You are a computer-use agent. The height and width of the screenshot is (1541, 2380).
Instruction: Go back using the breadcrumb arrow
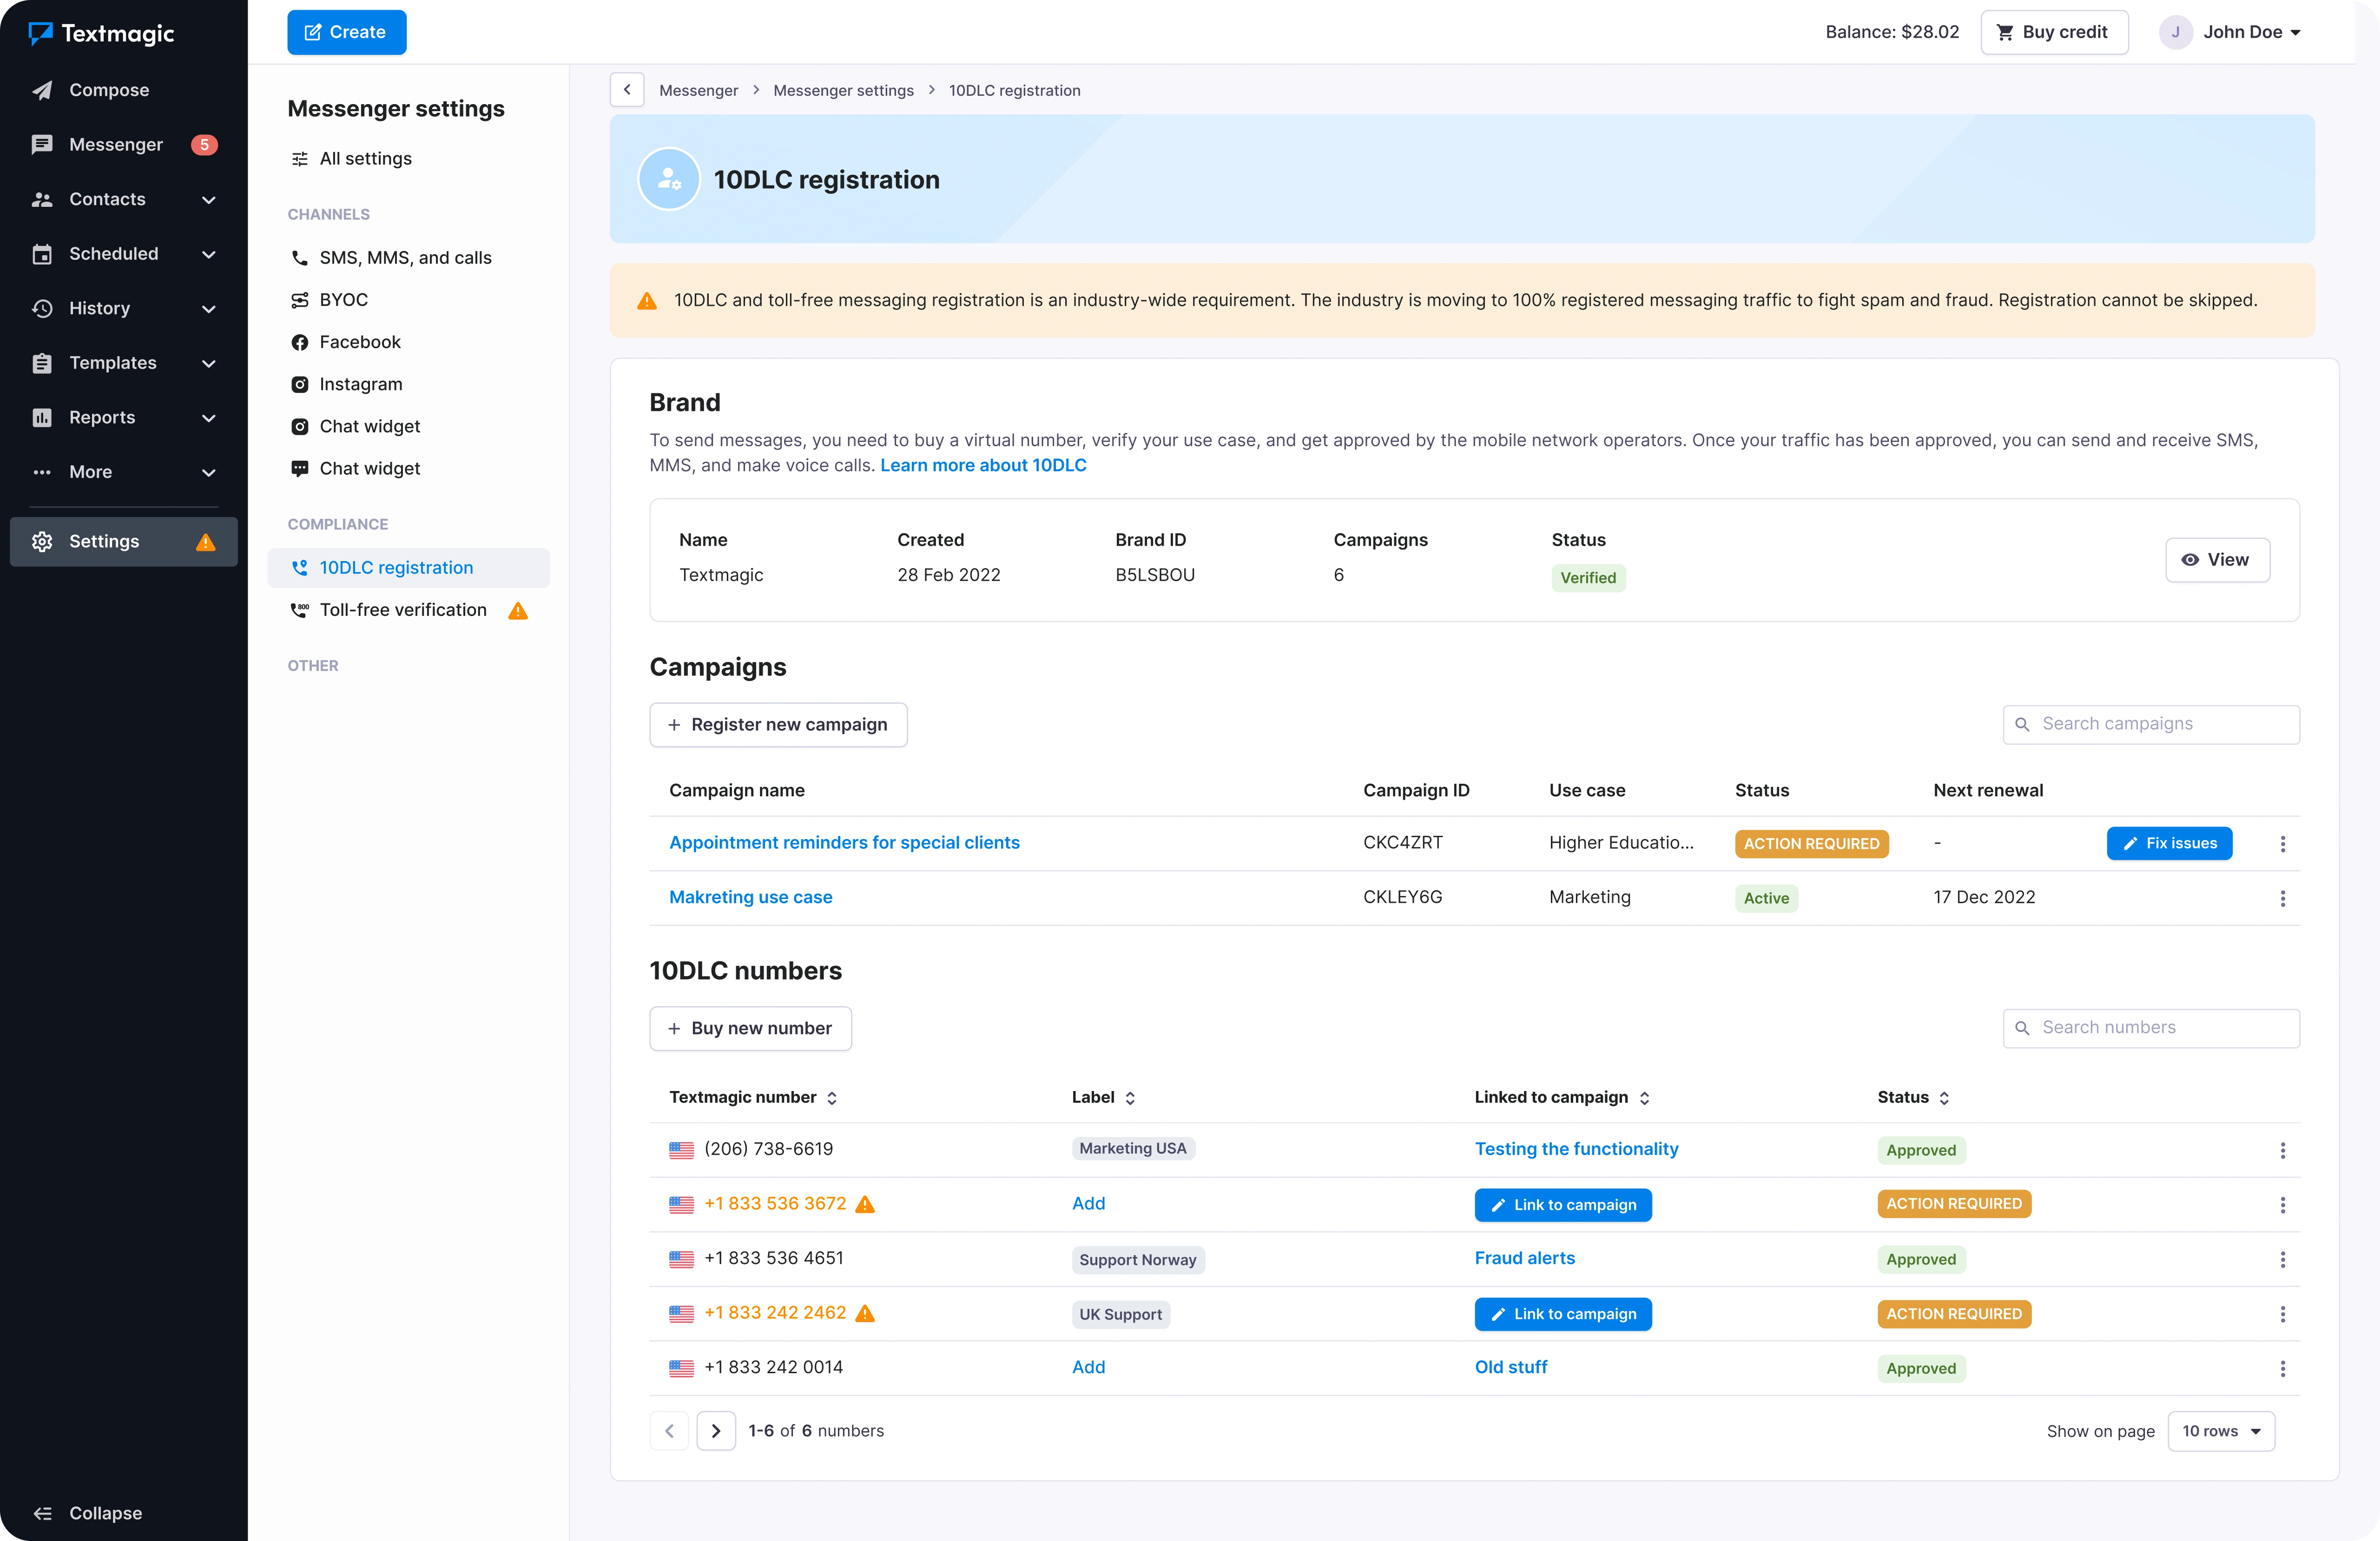point(627,90)
